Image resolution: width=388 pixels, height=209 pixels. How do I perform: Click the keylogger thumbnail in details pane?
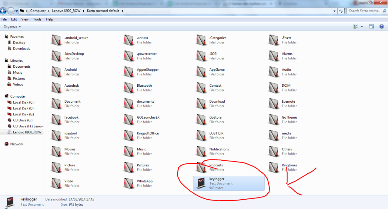pyautogui.click(x=10, y=202)
